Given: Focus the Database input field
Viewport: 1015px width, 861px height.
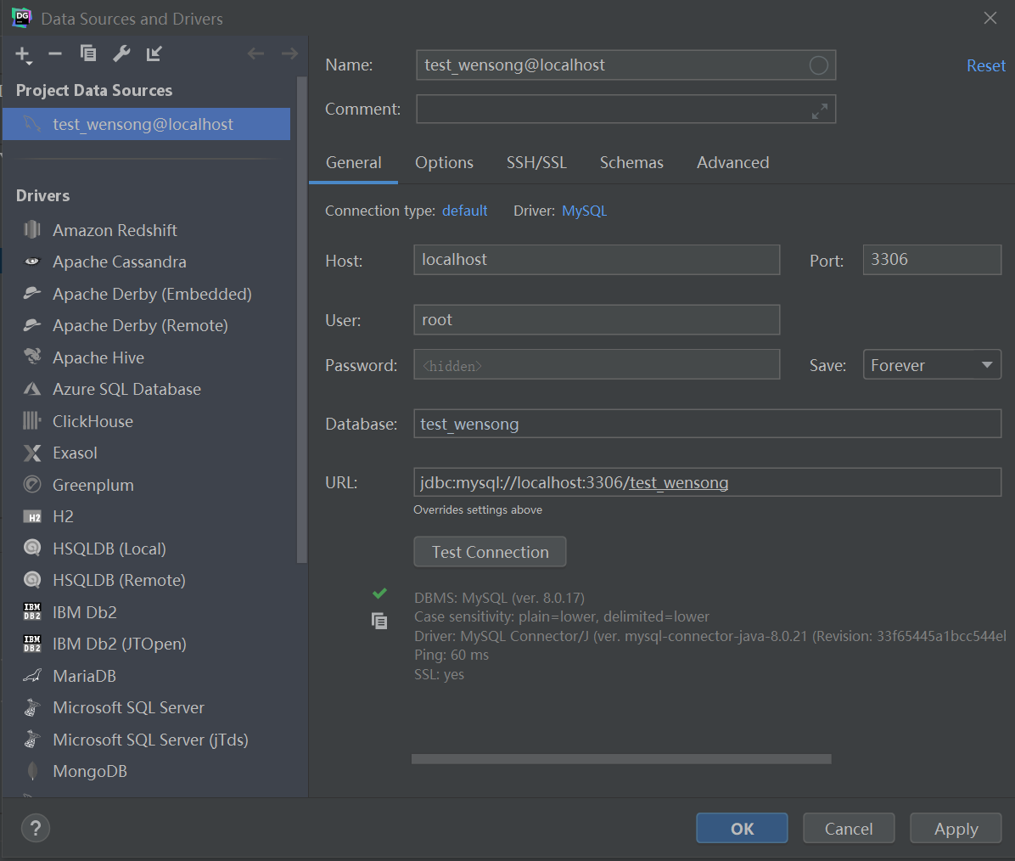Looking at the screenshot, I should click(707, 424).
